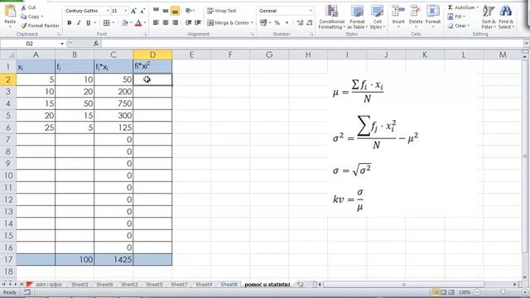Switch to the Sheet3 tab
Image resolution: width=530 pixels, height=298 pixels.
(x=79, y=285)
